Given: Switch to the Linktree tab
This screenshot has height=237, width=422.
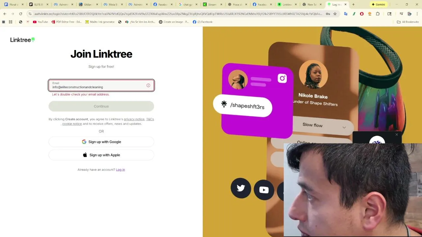Looking at the screenshot, I should [287, 5].
